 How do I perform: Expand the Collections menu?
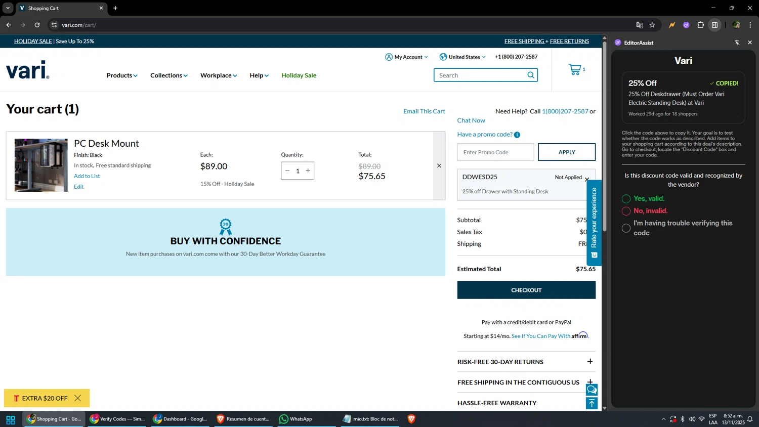169,75
